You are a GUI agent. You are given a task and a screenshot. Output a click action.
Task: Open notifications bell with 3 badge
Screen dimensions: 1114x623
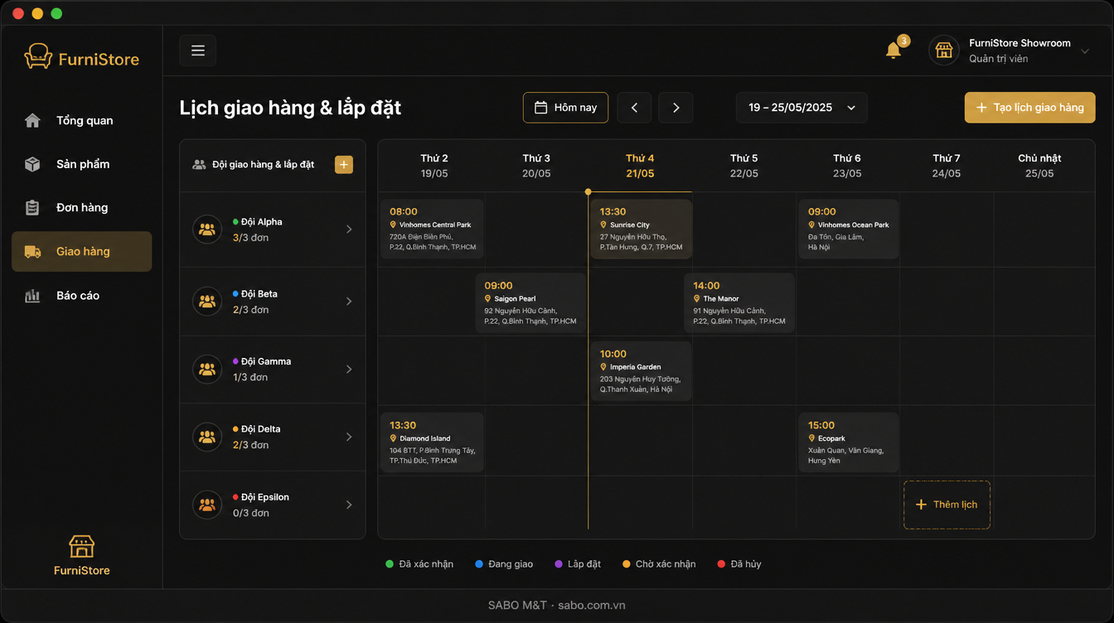click(x=894, y=51)
